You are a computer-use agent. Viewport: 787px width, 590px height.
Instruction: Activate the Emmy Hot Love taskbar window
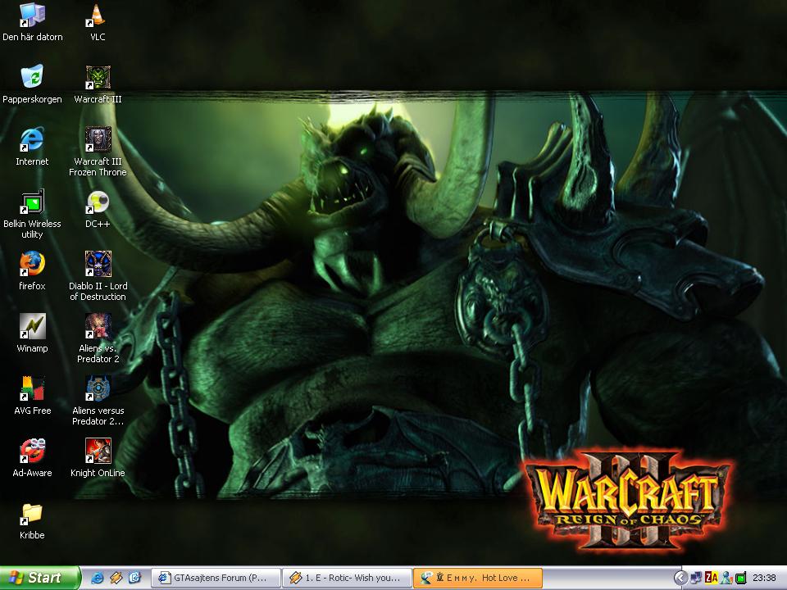point(477,578)
